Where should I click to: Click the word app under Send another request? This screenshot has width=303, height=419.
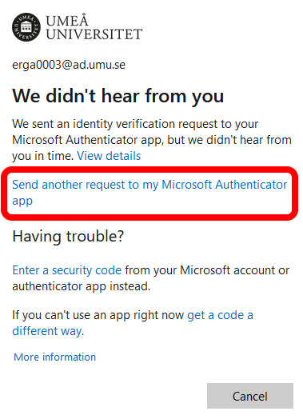click(22, 201)
